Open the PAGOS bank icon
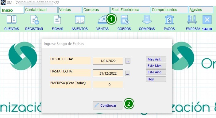 point(169,20)
